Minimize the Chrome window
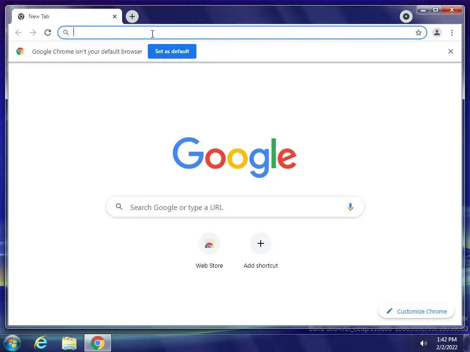The width and height of the screenshot is (470, 352). [x=423, y=10]
